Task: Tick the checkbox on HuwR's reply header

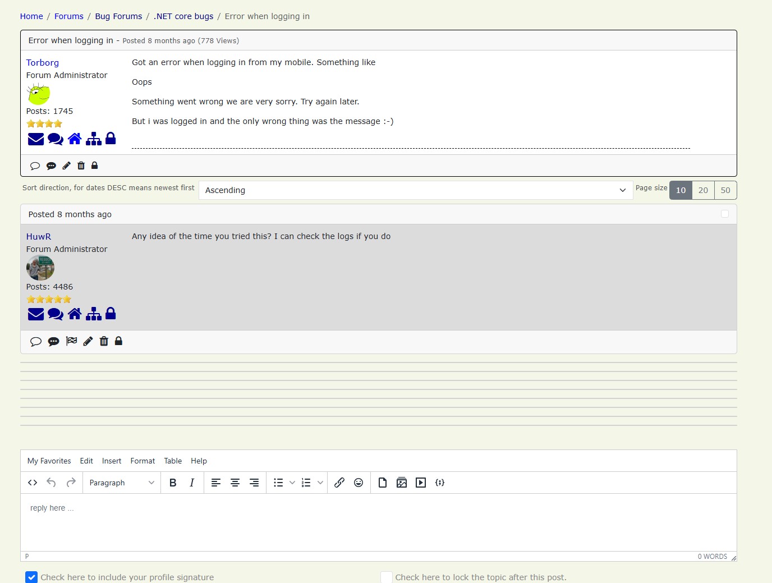Action: click(x=725, y=214)
